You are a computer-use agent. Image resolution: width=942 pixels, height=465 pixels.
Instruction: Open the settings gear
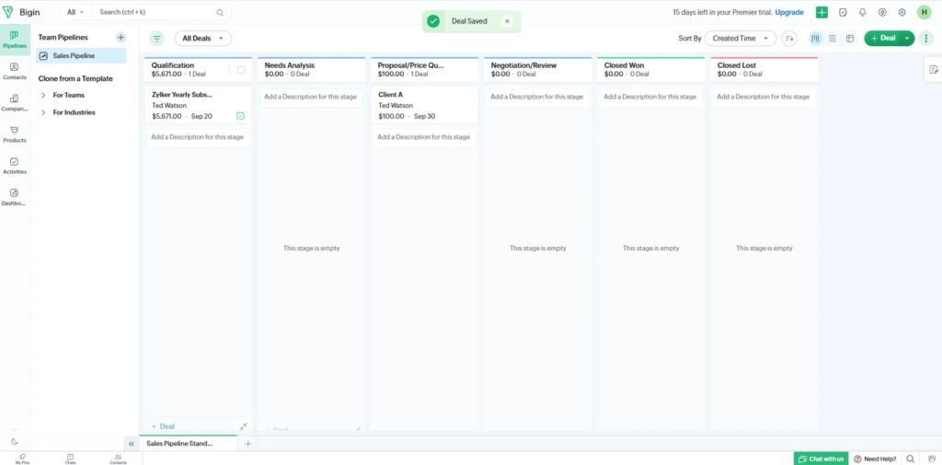(902, 12)
